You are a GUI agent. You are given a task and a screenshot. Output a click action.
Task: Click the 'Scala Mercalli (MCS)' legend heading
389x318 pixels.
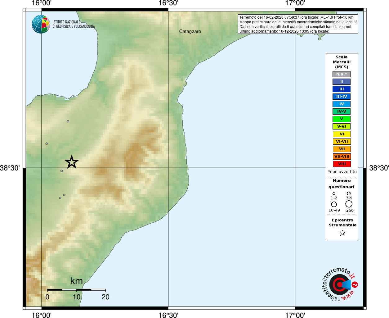click(x=342, y=62)
